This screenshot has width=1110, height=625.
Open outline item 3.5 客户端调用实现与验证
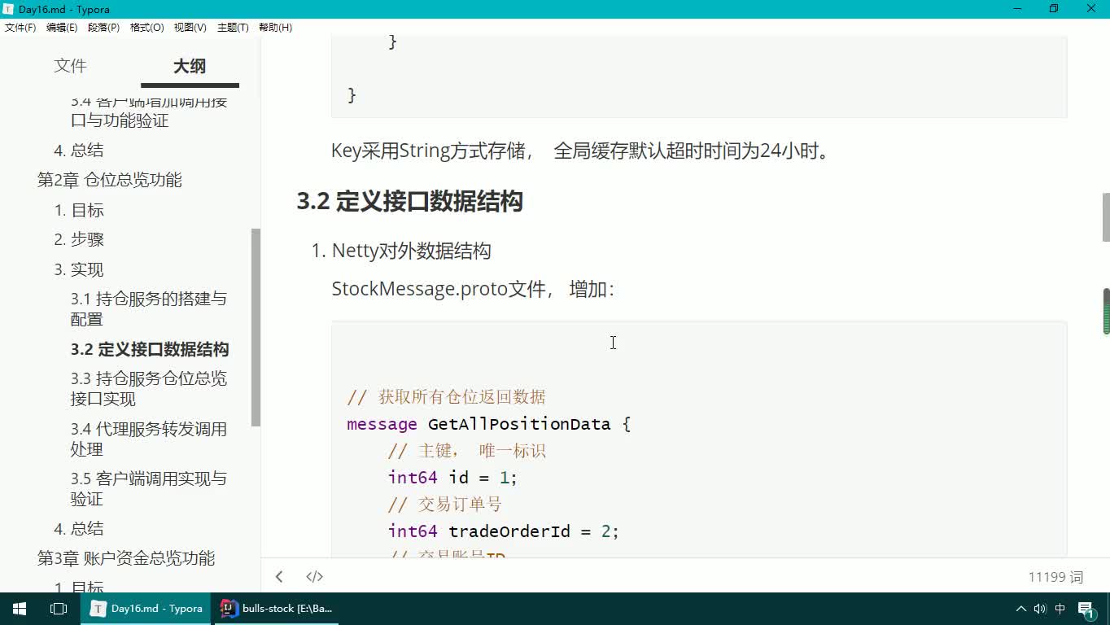(x=149, y=488)
